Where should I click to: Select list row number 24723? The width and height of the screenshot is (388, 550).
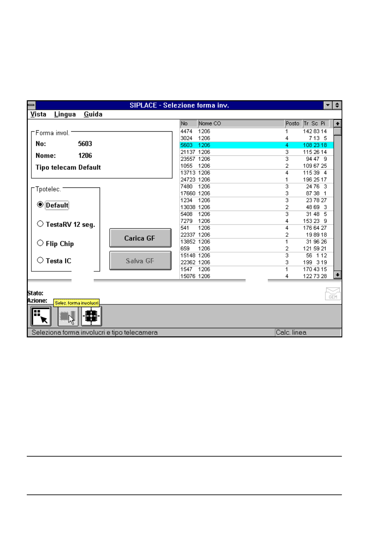tap(256, 180)
